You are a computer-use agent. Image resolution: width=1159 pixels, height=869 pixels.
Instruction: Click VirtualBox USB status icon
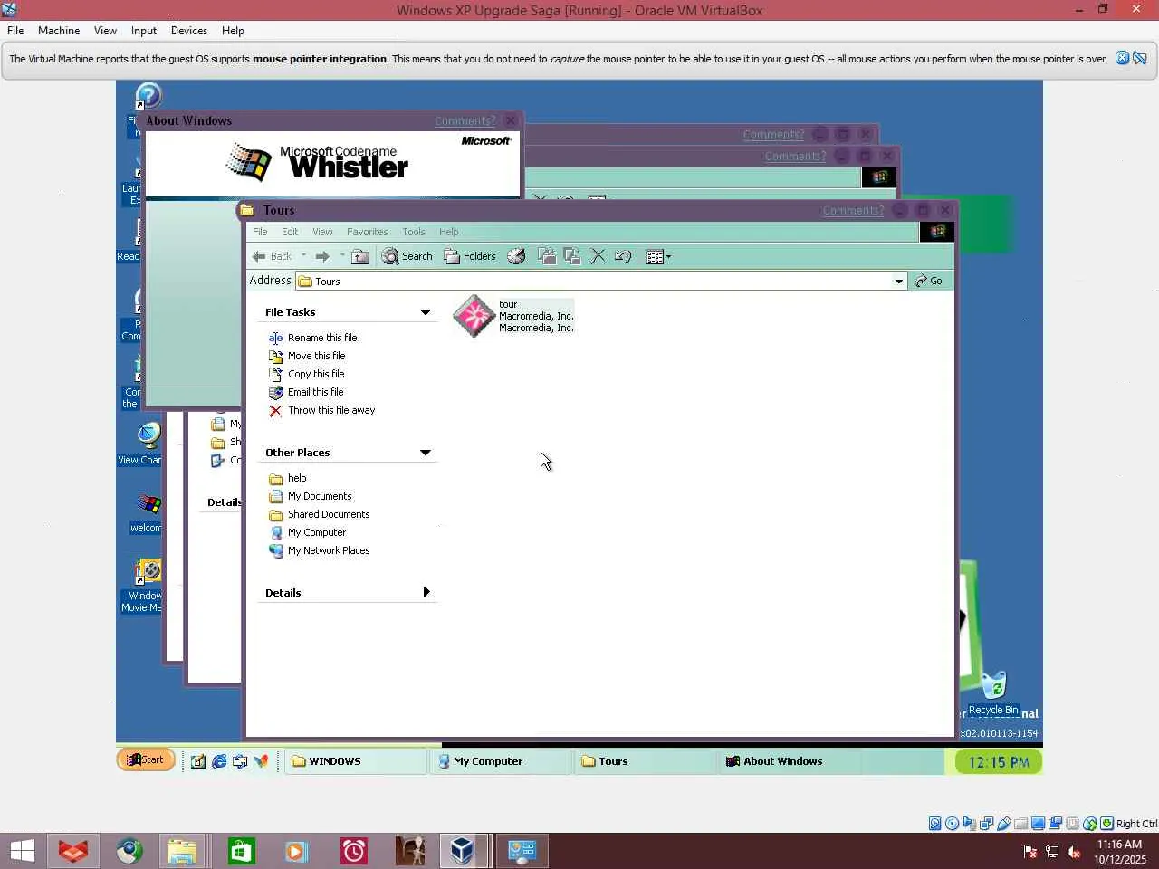(1003, 824)
